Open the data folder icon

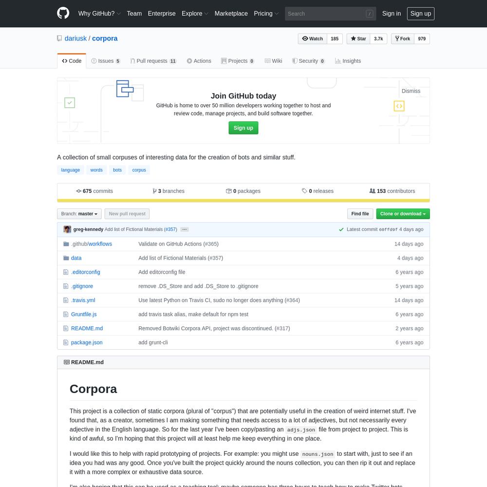click(x=66, y=258)
